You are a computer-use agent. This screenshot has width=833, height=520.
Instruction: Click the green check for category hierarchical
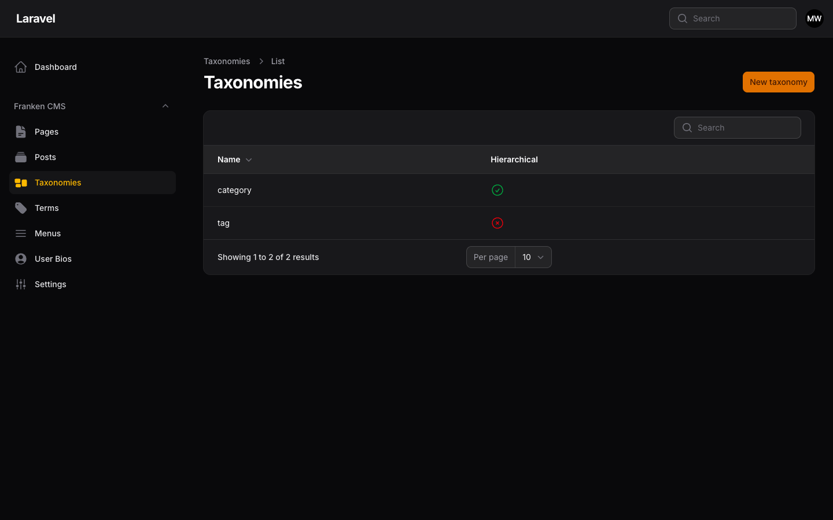click(x=497, y=190)
